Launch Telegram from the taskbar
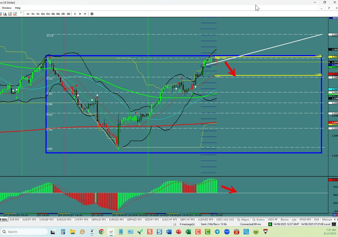This screenshot has height=237, width=338. 217,232
